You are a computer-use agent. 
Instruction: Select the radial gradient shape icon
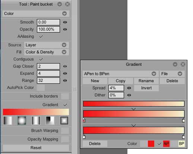(x=22, y=120)
